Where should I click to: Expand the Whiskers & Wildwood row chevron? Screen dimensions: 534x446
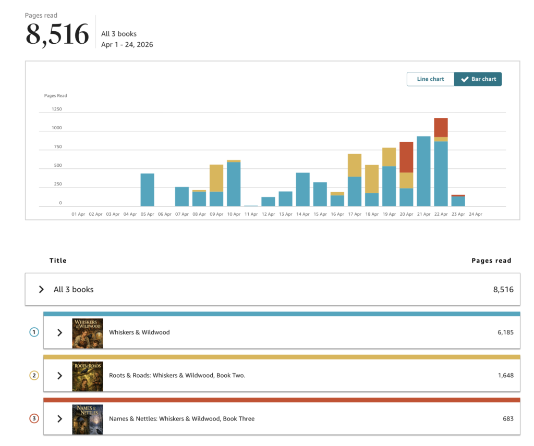[x=59, y=332]
